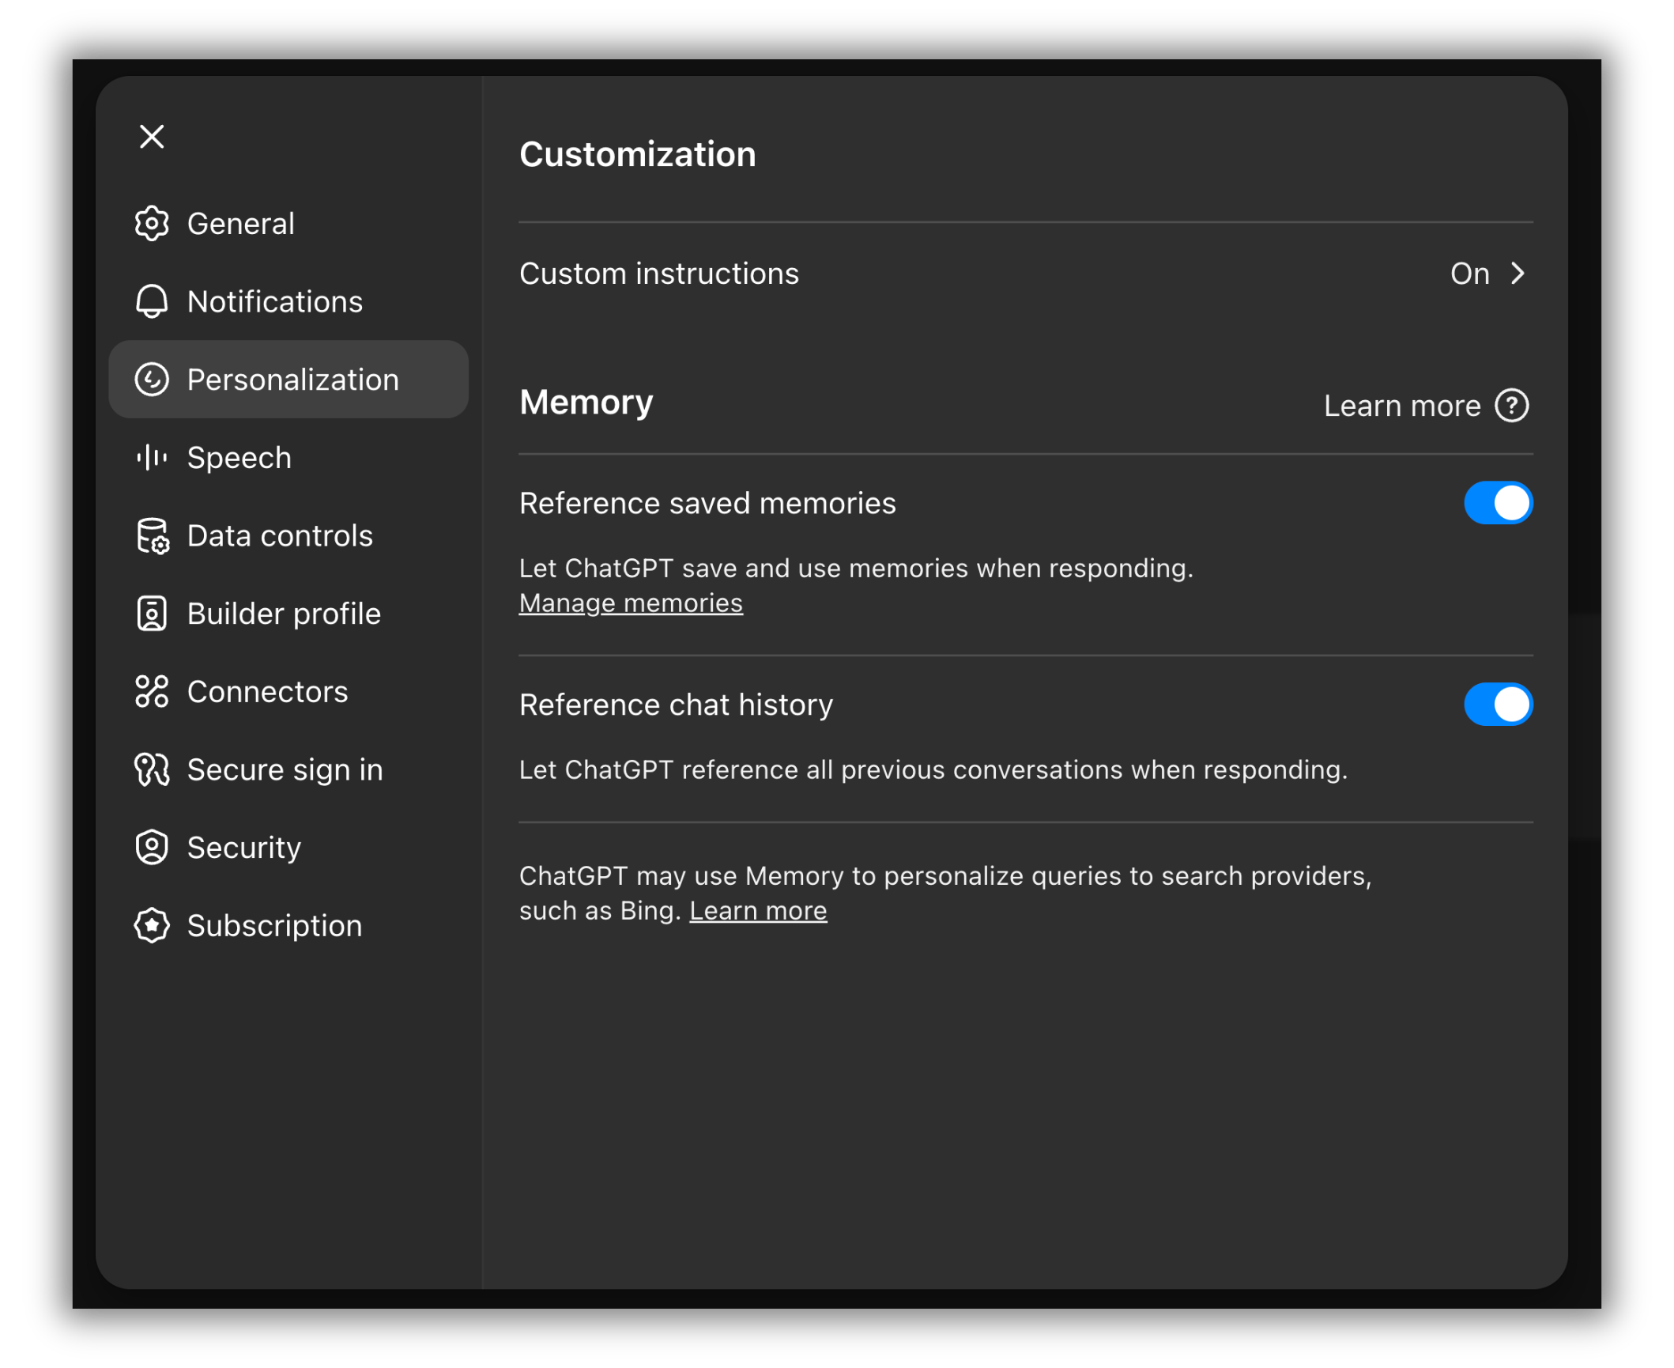Click the Security shield icon
Viewport: 1674px width, 1368px height.
click(152, 847)
